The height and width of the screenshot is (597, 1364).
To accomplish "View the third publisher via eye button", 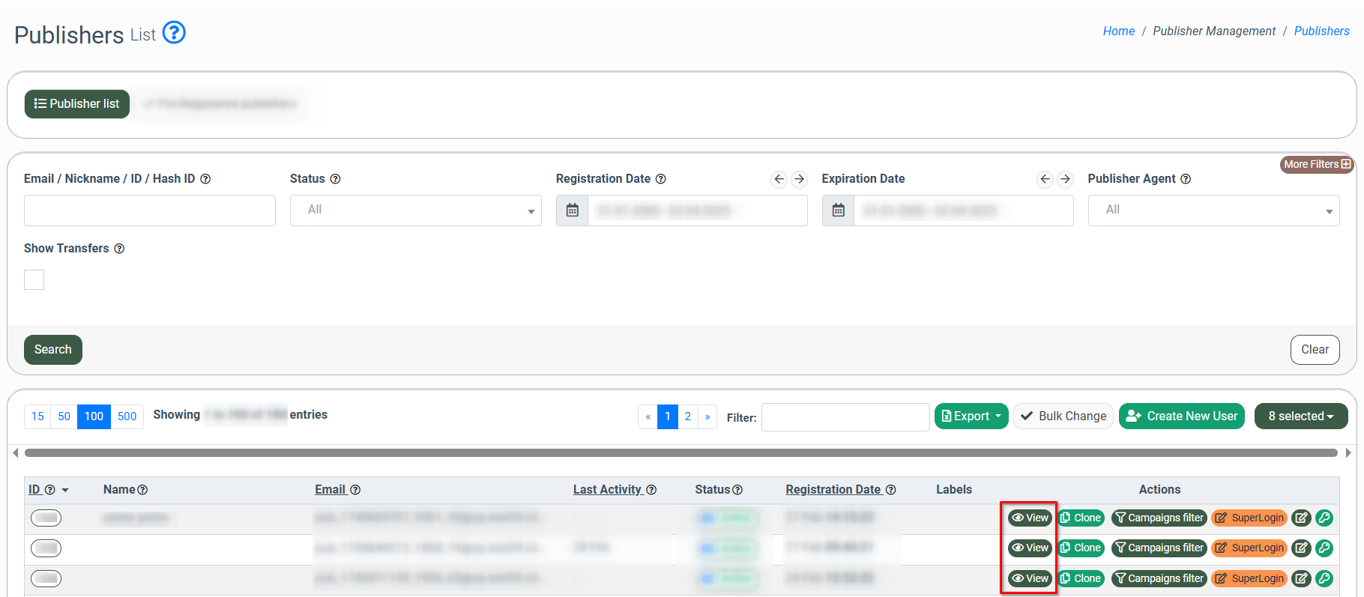I will pyautogui.click(x=1030, y=578).
